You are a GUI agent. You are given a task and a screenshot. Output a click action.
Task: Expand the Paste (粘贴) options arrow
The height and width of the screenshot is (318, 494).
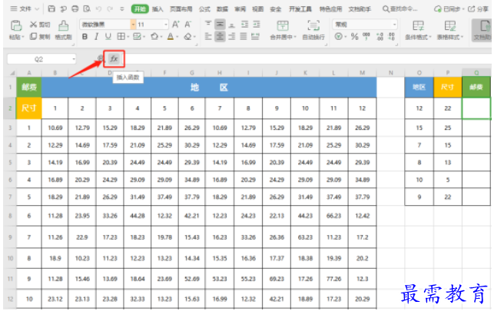coord(23,38)
